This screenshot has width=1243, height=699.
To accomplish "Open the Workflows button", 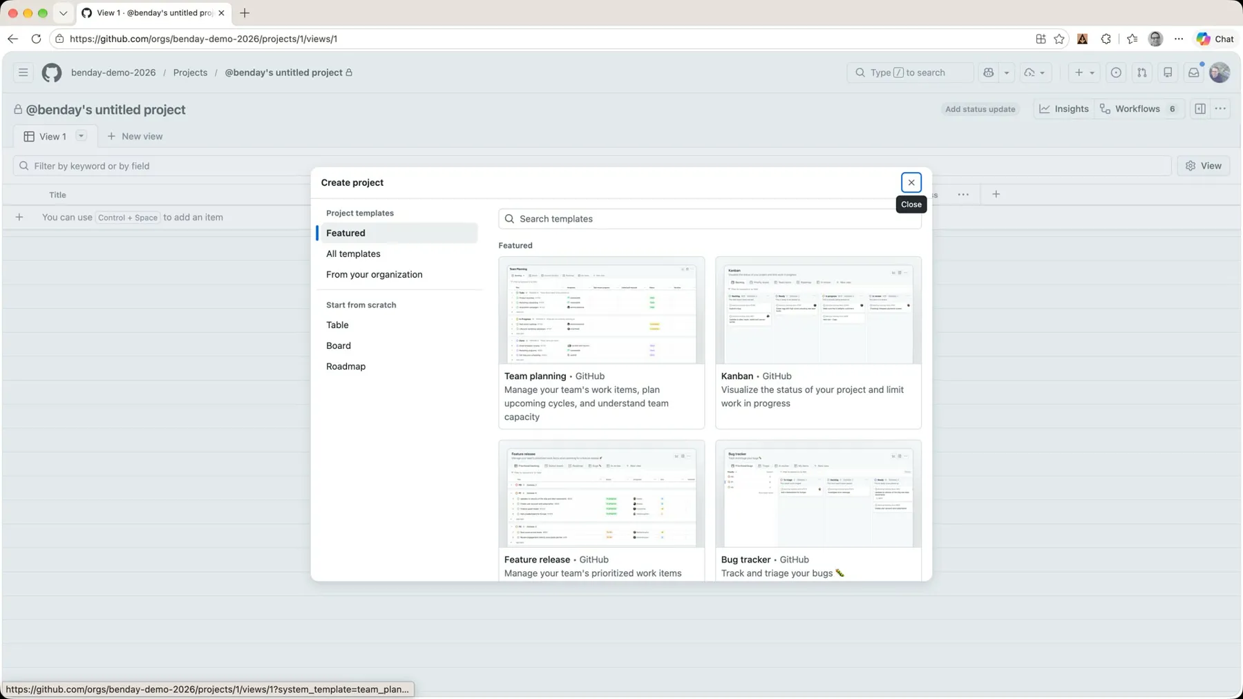I will pos(1138,109).
